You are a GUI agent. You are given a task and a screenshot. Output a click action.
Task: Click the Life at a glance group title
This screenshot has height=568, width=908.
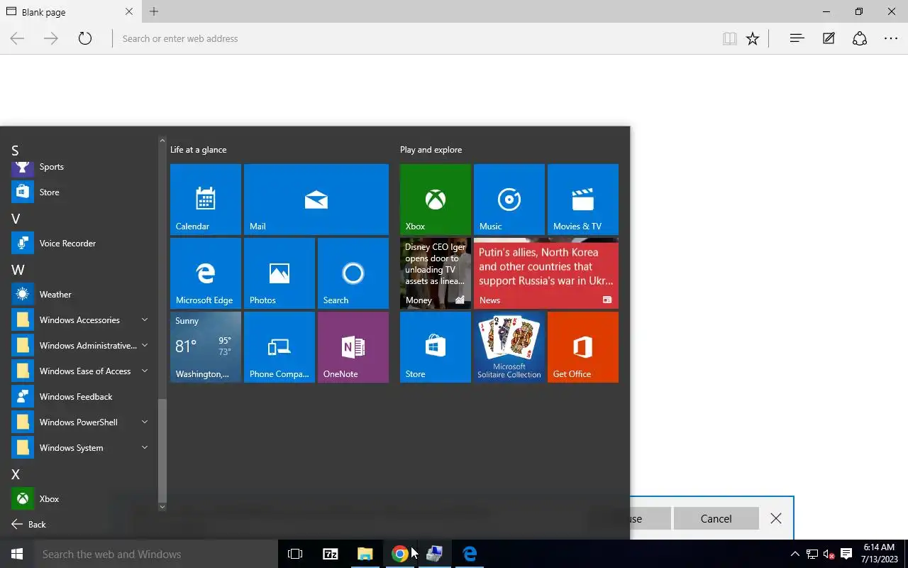coord(199,150)
